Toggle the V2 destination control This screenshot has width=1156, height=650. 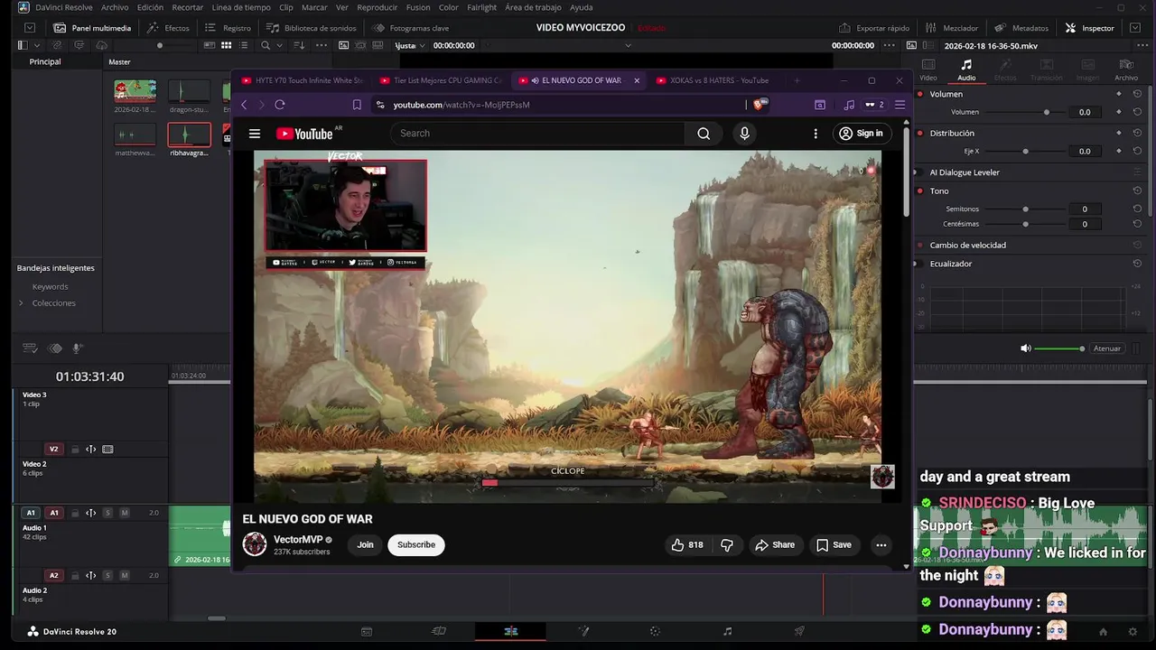53,449
